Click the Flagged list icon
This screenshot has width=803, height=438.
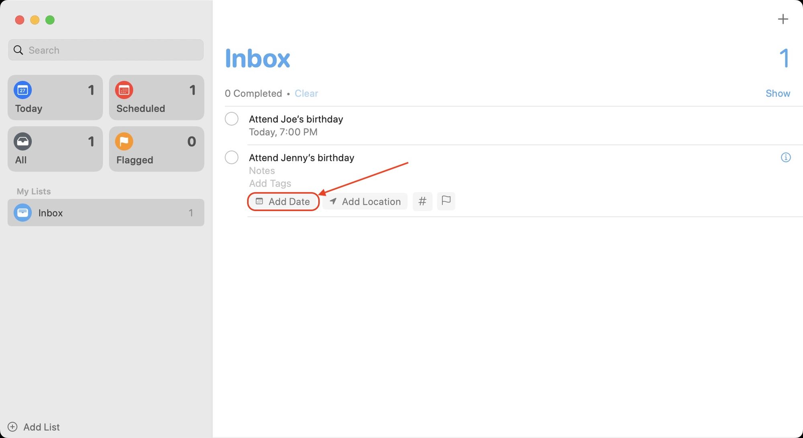[124, 142]
